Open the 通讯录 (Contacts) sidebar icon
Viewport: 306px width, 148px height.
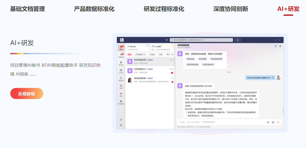click(x=121, y=79)
